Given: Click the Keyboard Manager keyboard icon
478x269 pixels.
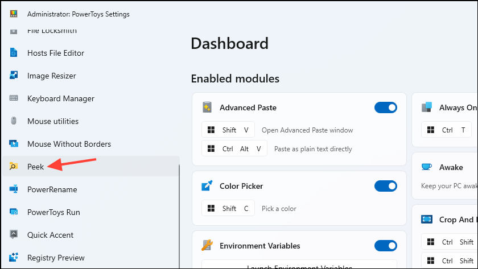Looking at the screenshot, I should pyautogui.click(x=14, y=98).
